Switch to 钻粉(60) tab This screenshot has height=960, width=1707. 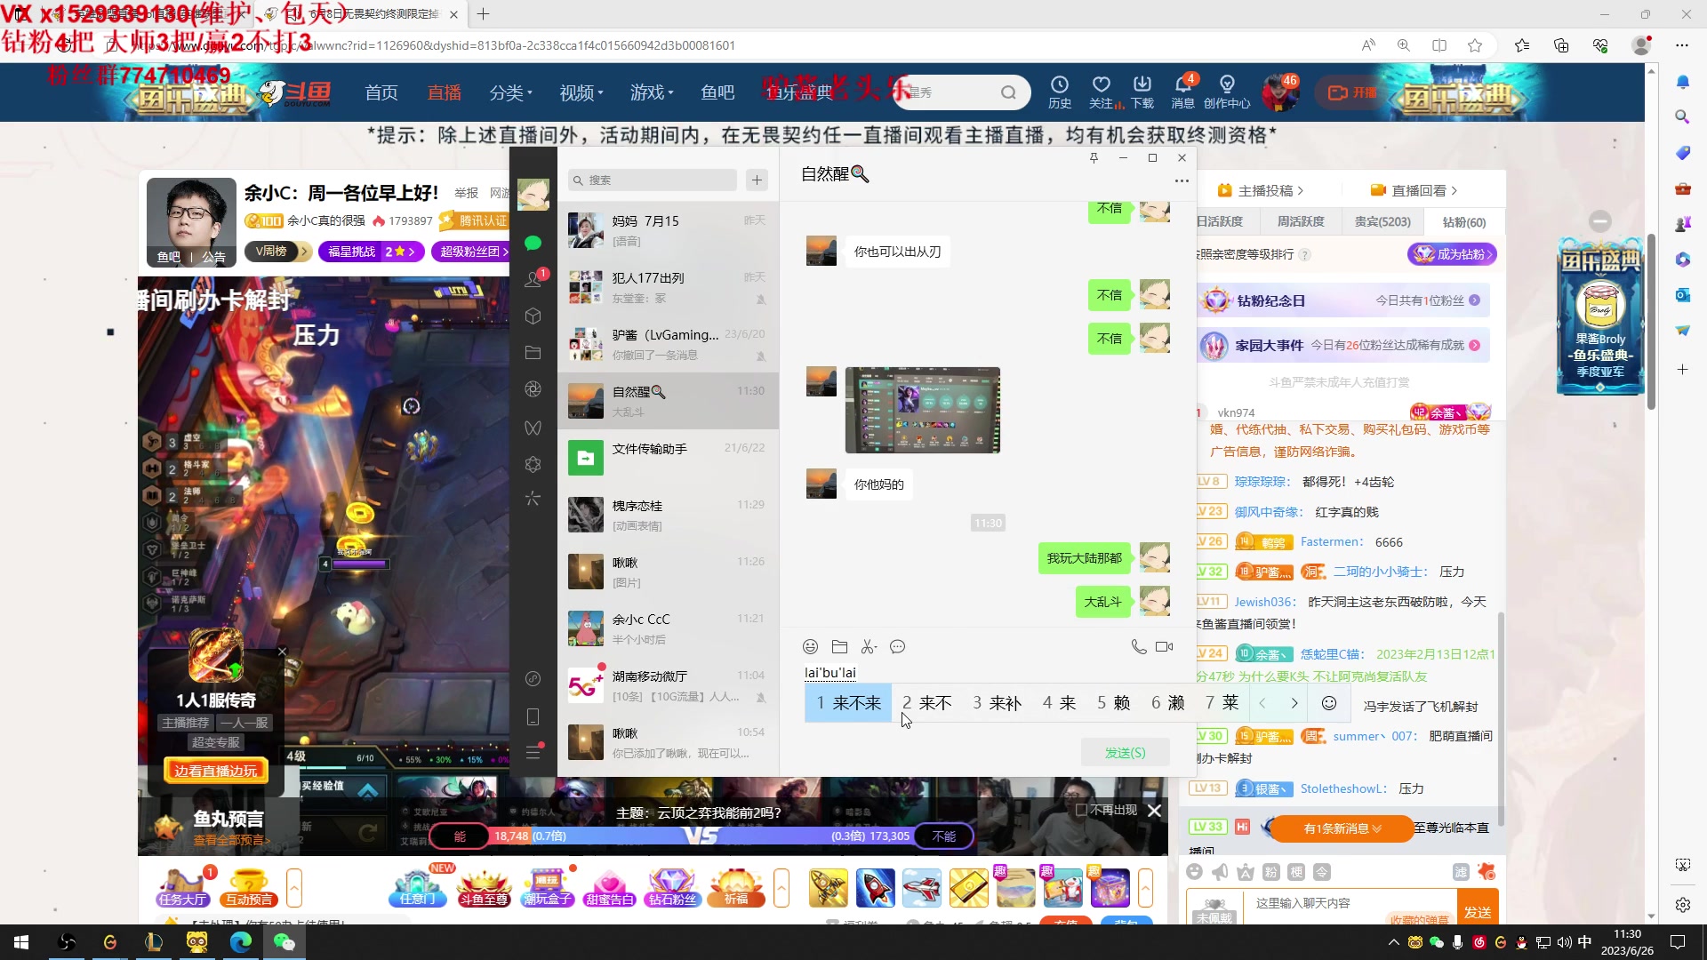click(x=1463, y=222)
